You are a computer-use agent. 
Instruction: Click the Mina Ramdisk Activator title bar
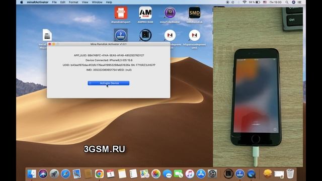pyautogui.click(x=109, y=44)
